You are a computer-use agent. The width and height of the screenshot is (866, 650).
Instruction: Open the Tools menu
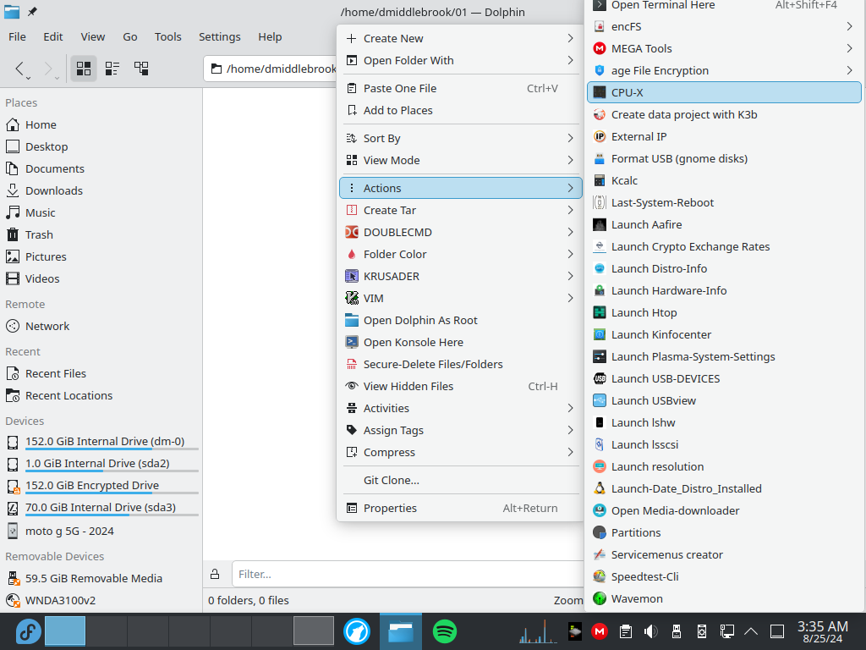(x=168, y=36)
